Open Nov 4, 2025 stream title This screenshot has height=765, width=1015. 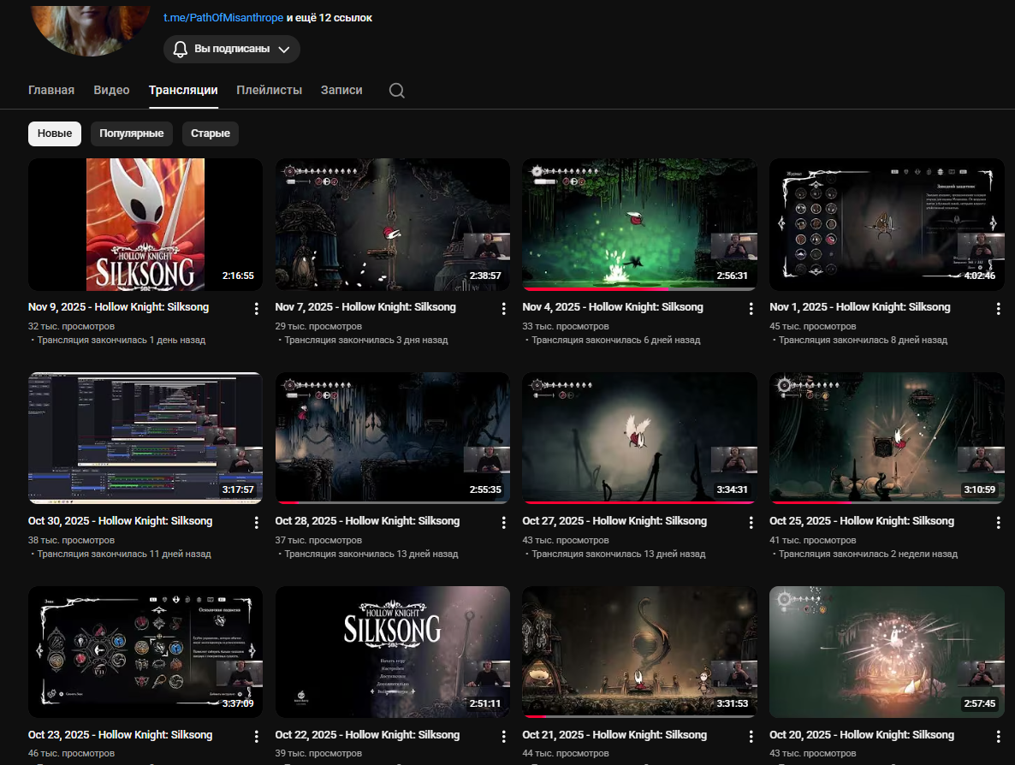click(x=613, y=307)
